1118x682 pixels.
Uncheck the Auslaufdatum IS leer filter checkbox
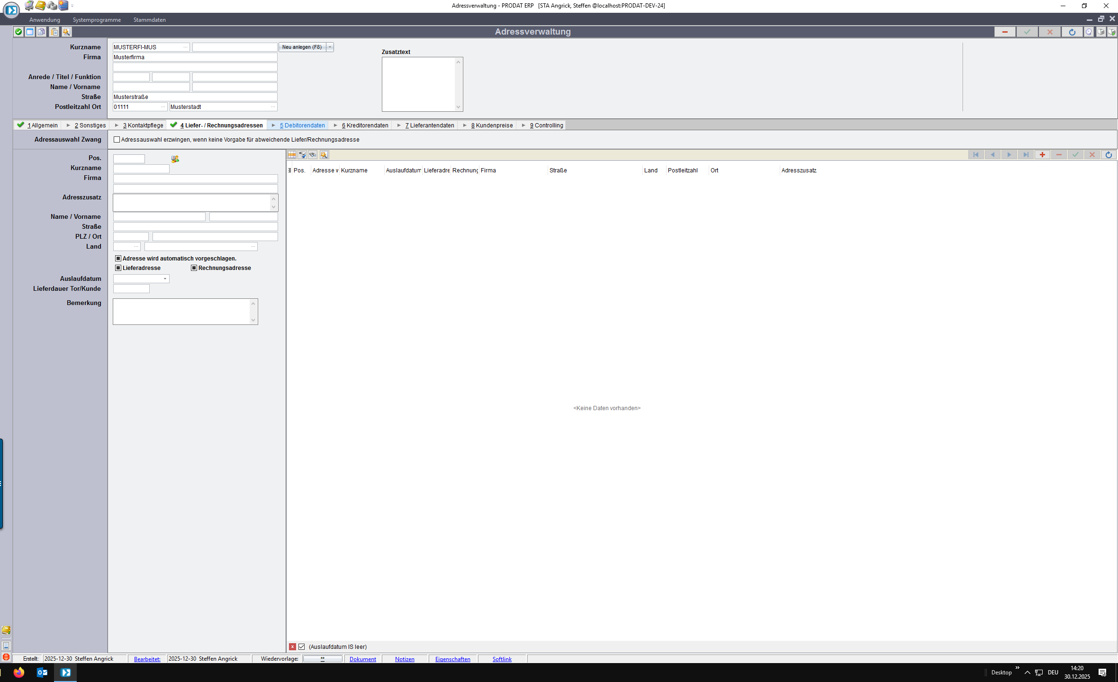click(x=302, y=647)
